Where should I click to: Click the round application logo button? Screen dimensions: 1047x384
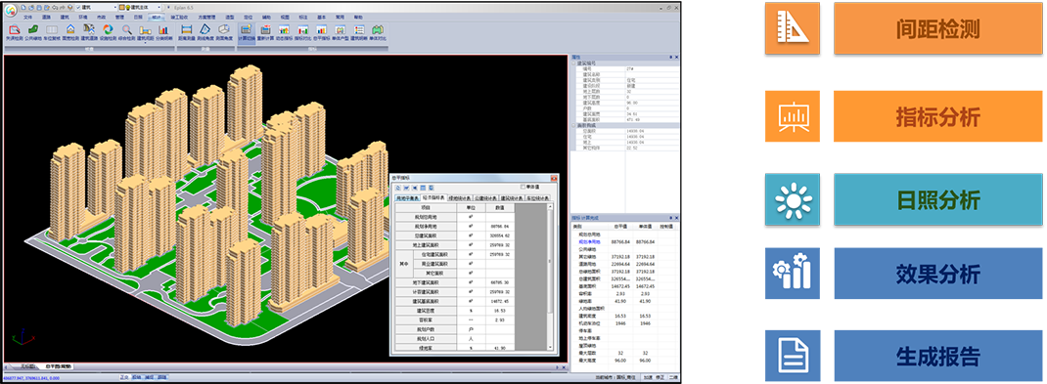pyautogui.click(x=12, y=10)
